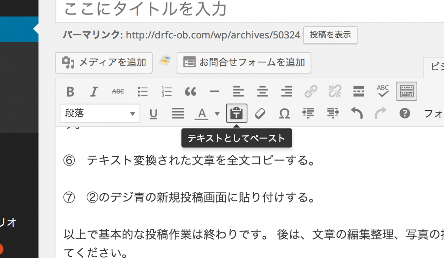Clear formatting with eraser icon
This screenshot has height=258, width=444.
coord(260,113)
